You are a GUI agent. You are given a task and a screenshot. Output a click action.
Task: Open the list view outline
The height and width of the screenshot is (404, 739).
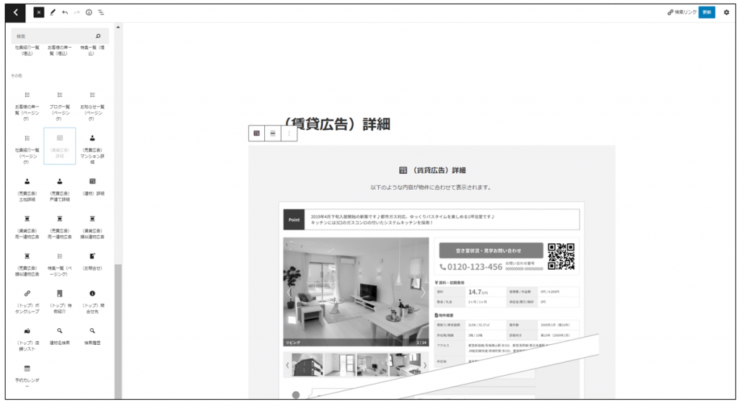tap(101, 12)
